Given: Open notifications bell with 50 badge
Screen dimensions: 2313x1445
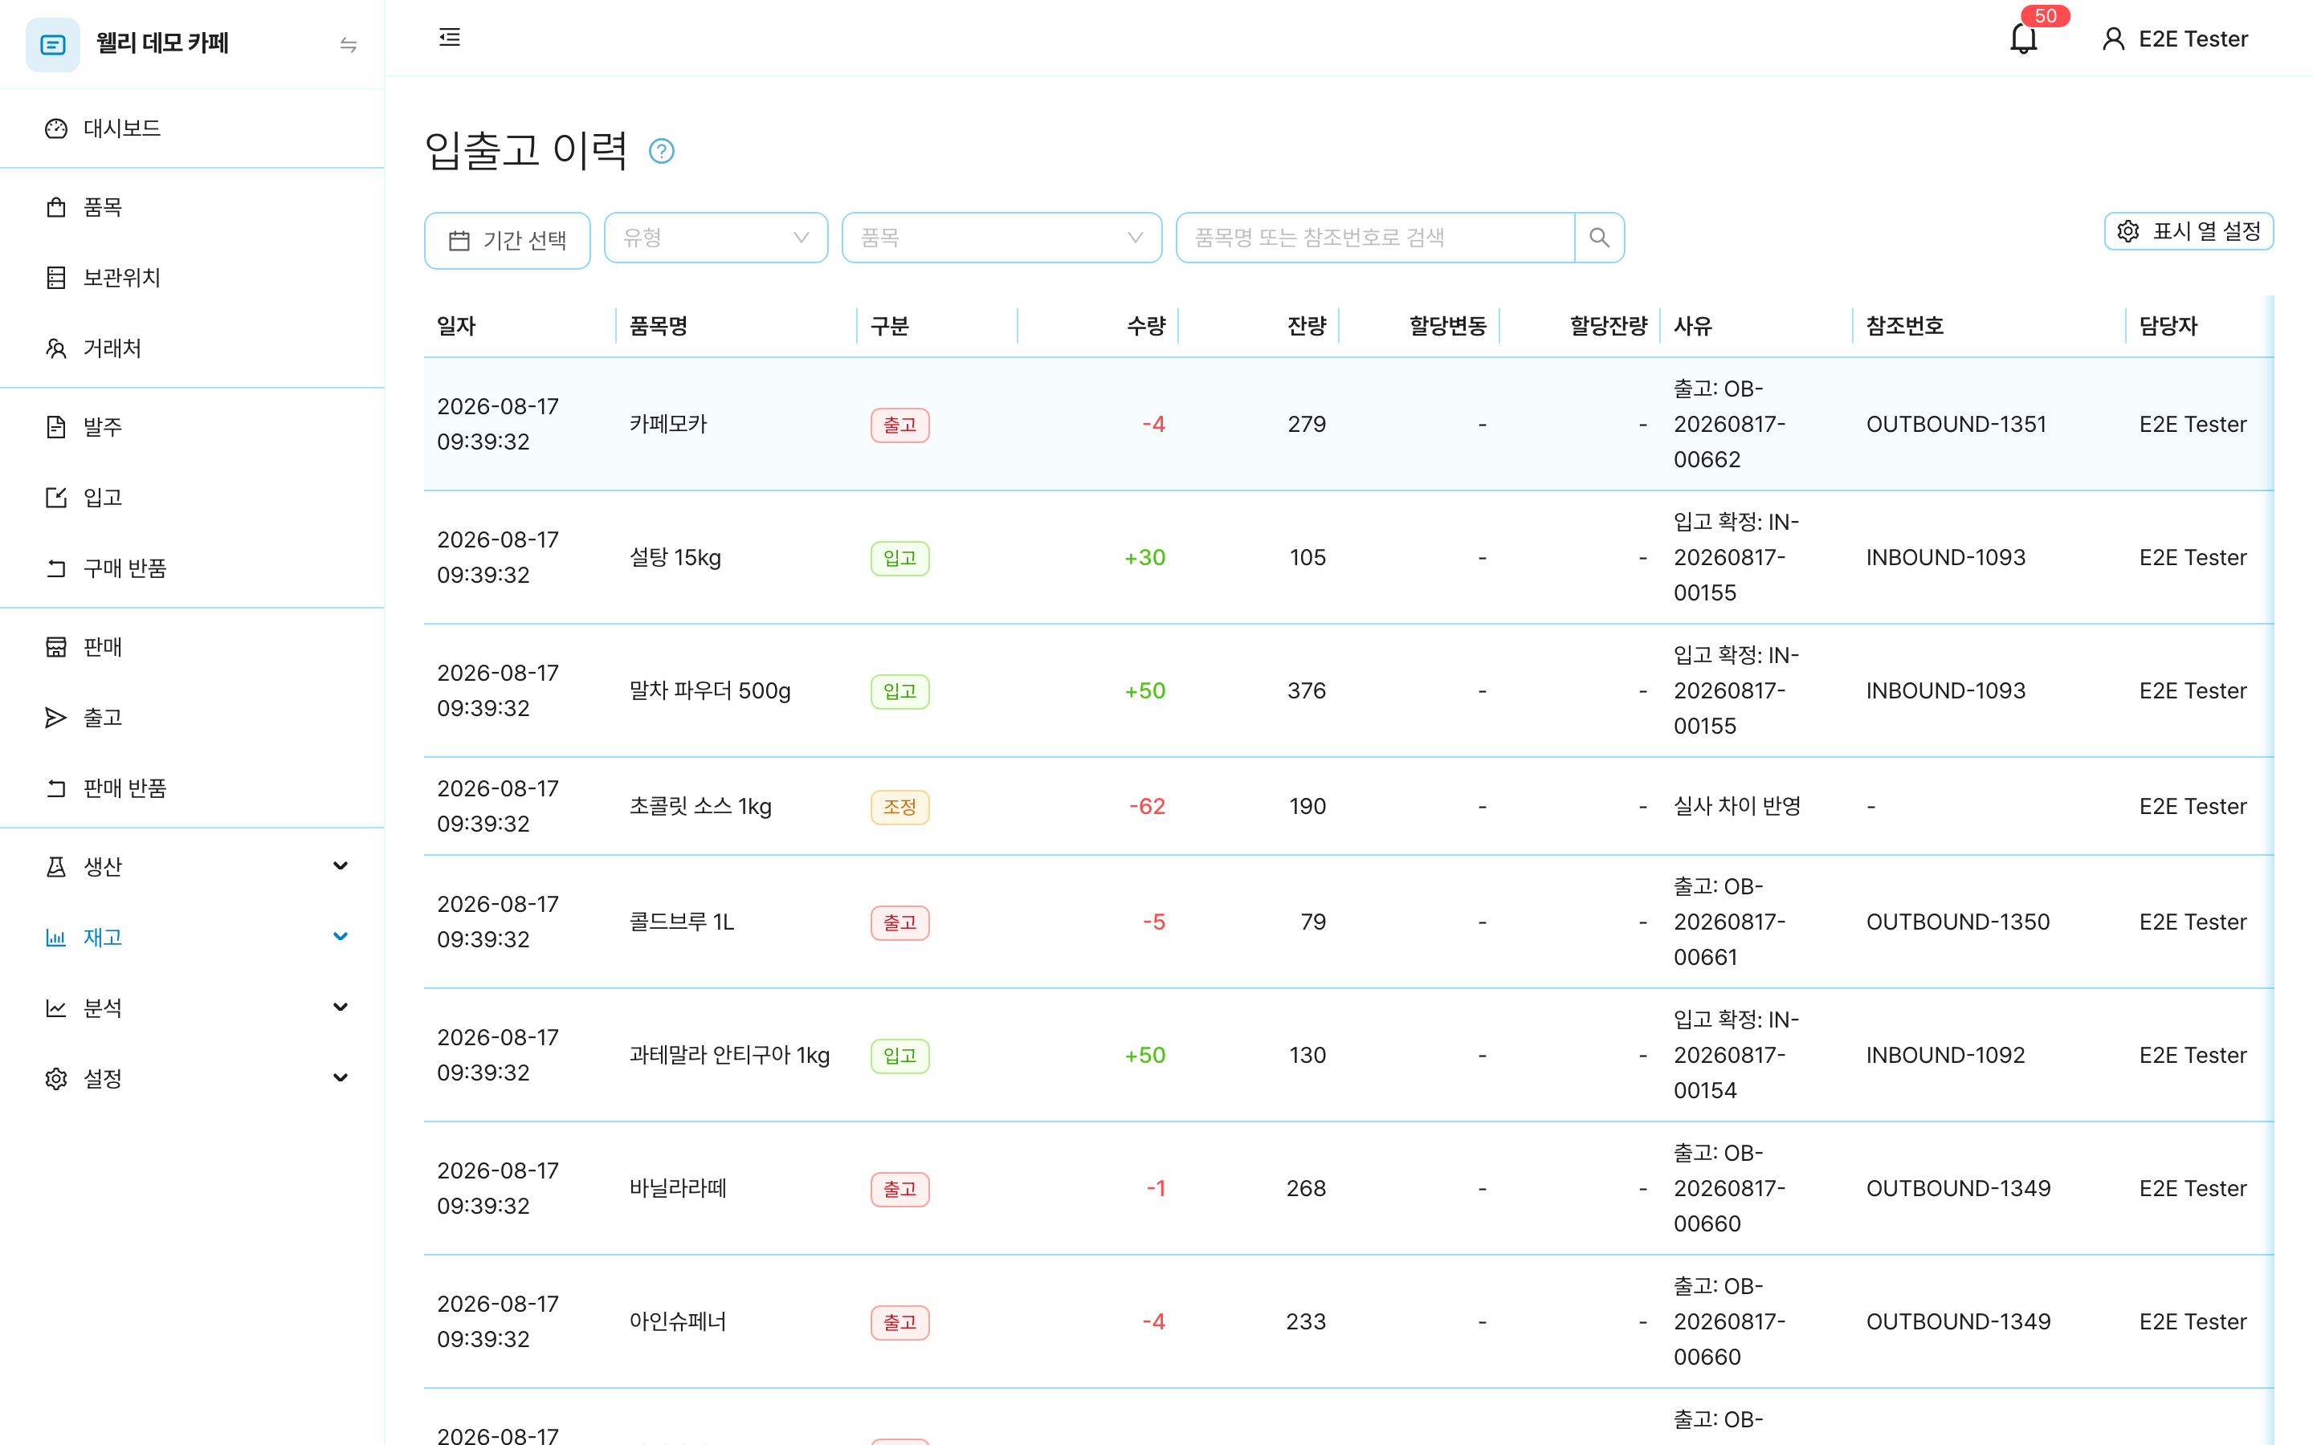Looking at the screenshot, I should [2023, 39].
